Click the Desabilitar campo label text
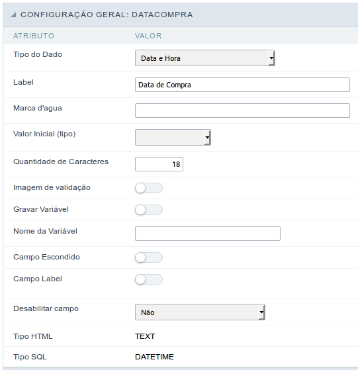358x370 pixels. 46,308
